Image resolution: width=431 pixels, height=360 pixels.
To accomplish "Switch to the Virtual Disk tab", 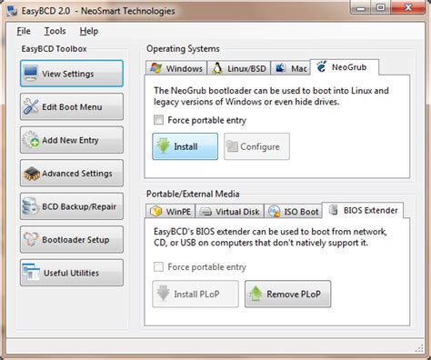I will tap(230, 211).
